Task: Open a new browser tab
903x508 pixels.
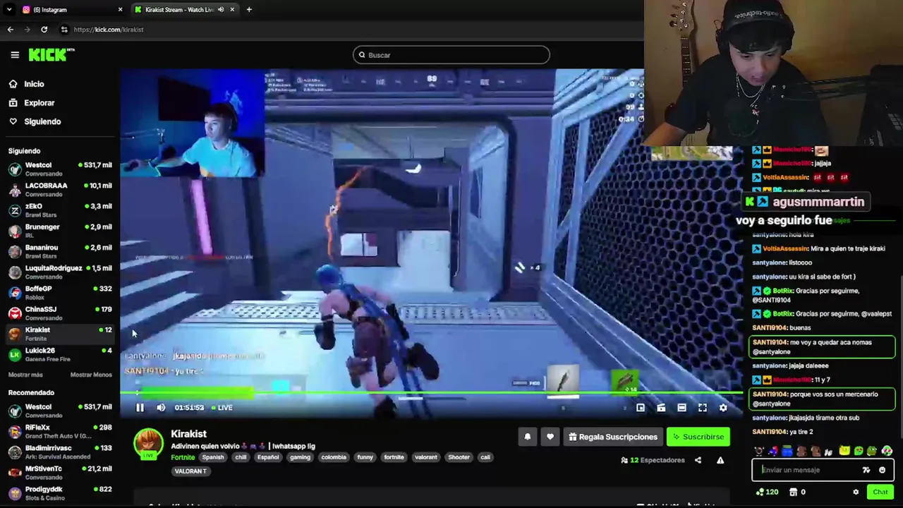Action: tap(249, 9)
